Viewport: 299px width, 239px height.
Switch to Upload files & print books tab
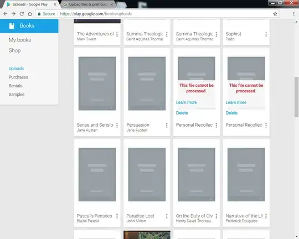click(x=87, y=4)
